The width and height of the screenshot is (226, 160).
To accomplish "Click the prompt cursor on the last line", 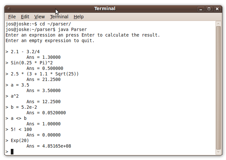I will pos(12,152).
